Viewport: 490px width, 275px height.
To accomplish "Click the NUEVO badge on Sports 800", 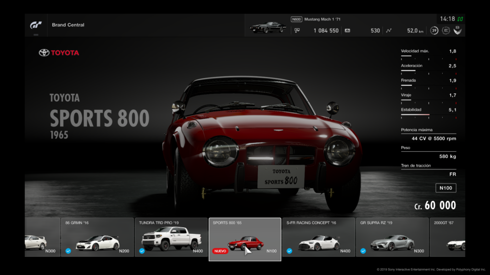I will tap(220, 251).
